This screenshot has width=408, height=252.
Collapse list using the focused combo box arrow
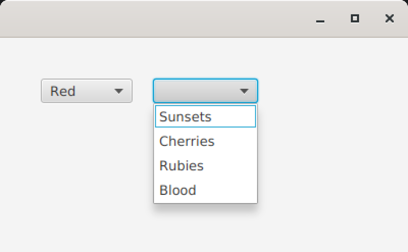244,91
